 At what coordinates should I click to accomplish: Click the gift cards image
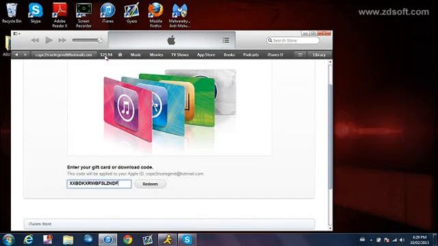(x=170, y=107)
